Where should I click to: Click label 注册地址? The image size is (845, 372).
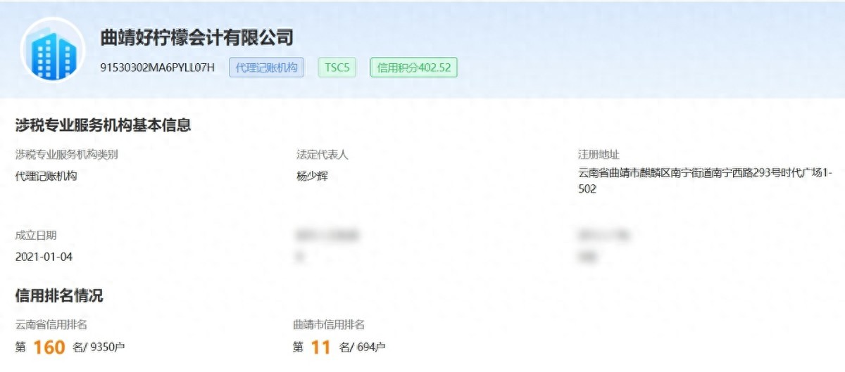[599, 155]
